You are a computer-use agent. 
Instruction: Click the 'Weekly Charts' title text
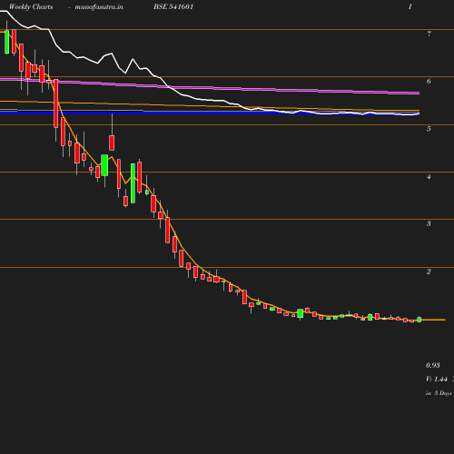click(31, 6)
